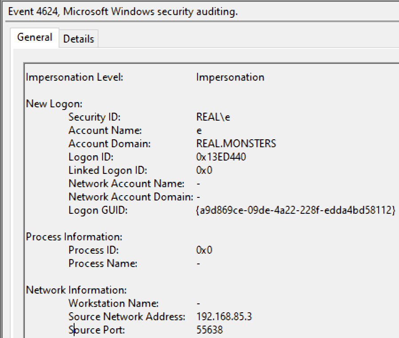The height and width of the screenshot is (338, 399).
Task: Select the General tab
Action: click(x=35, y=37)
